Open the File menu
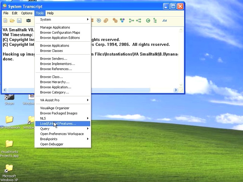243x182 pixels. [6, 13]
